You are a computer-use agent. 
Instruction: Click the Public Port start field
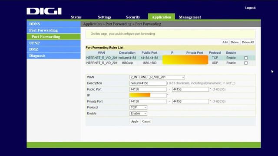click(148, 89)
